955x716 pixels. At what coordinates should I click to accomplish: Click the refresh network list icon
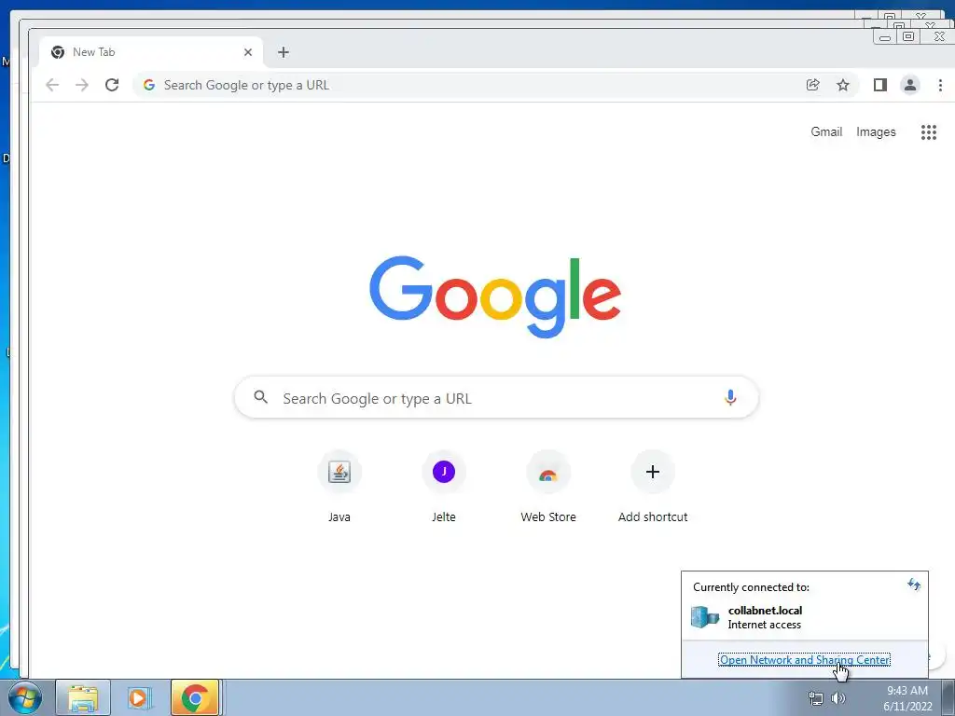[x=914, y=585]
